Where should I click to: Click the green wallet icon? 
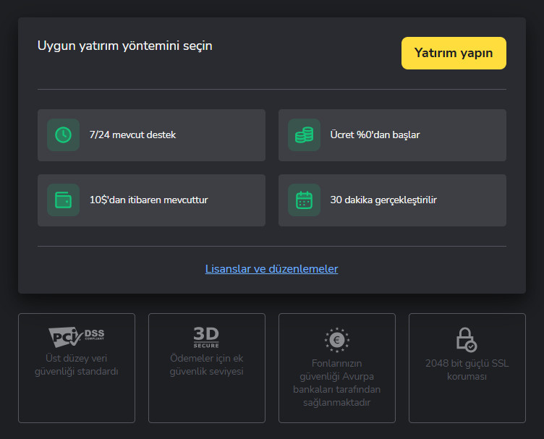pyautogui.click(x=64, y=200)
